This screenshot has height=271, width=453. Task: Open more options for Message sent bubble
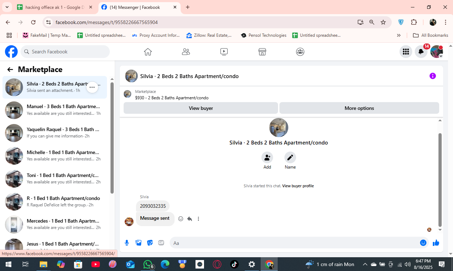[x=198, y=219]
